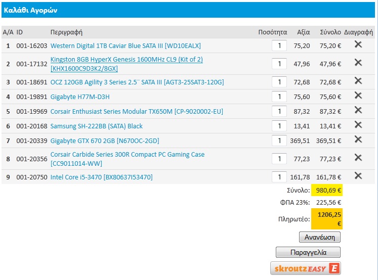This screenshot has width=378, height=280.
Task: Remove Kingston 8GB HyperX Genesis from cart
Action: (358, 63)
